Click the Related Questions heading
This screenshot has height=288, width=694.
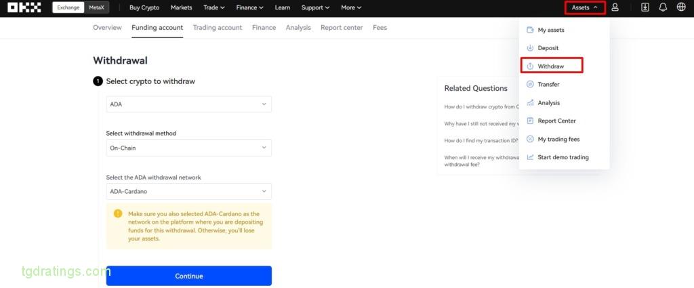476,89
